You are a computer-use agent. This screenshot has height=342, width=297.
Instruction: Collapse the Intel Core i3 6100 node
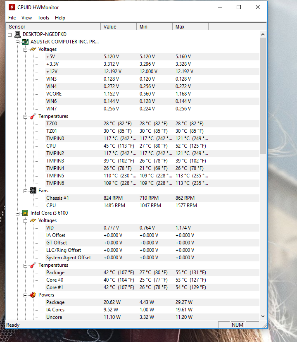pyautogui.click(x=18, y=213)
